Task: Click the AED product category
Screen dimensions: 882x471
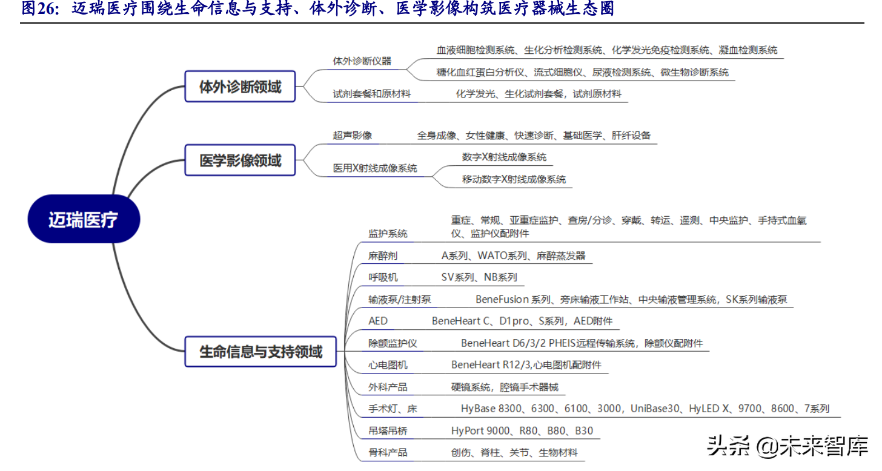Action: (x=379, y=320)
